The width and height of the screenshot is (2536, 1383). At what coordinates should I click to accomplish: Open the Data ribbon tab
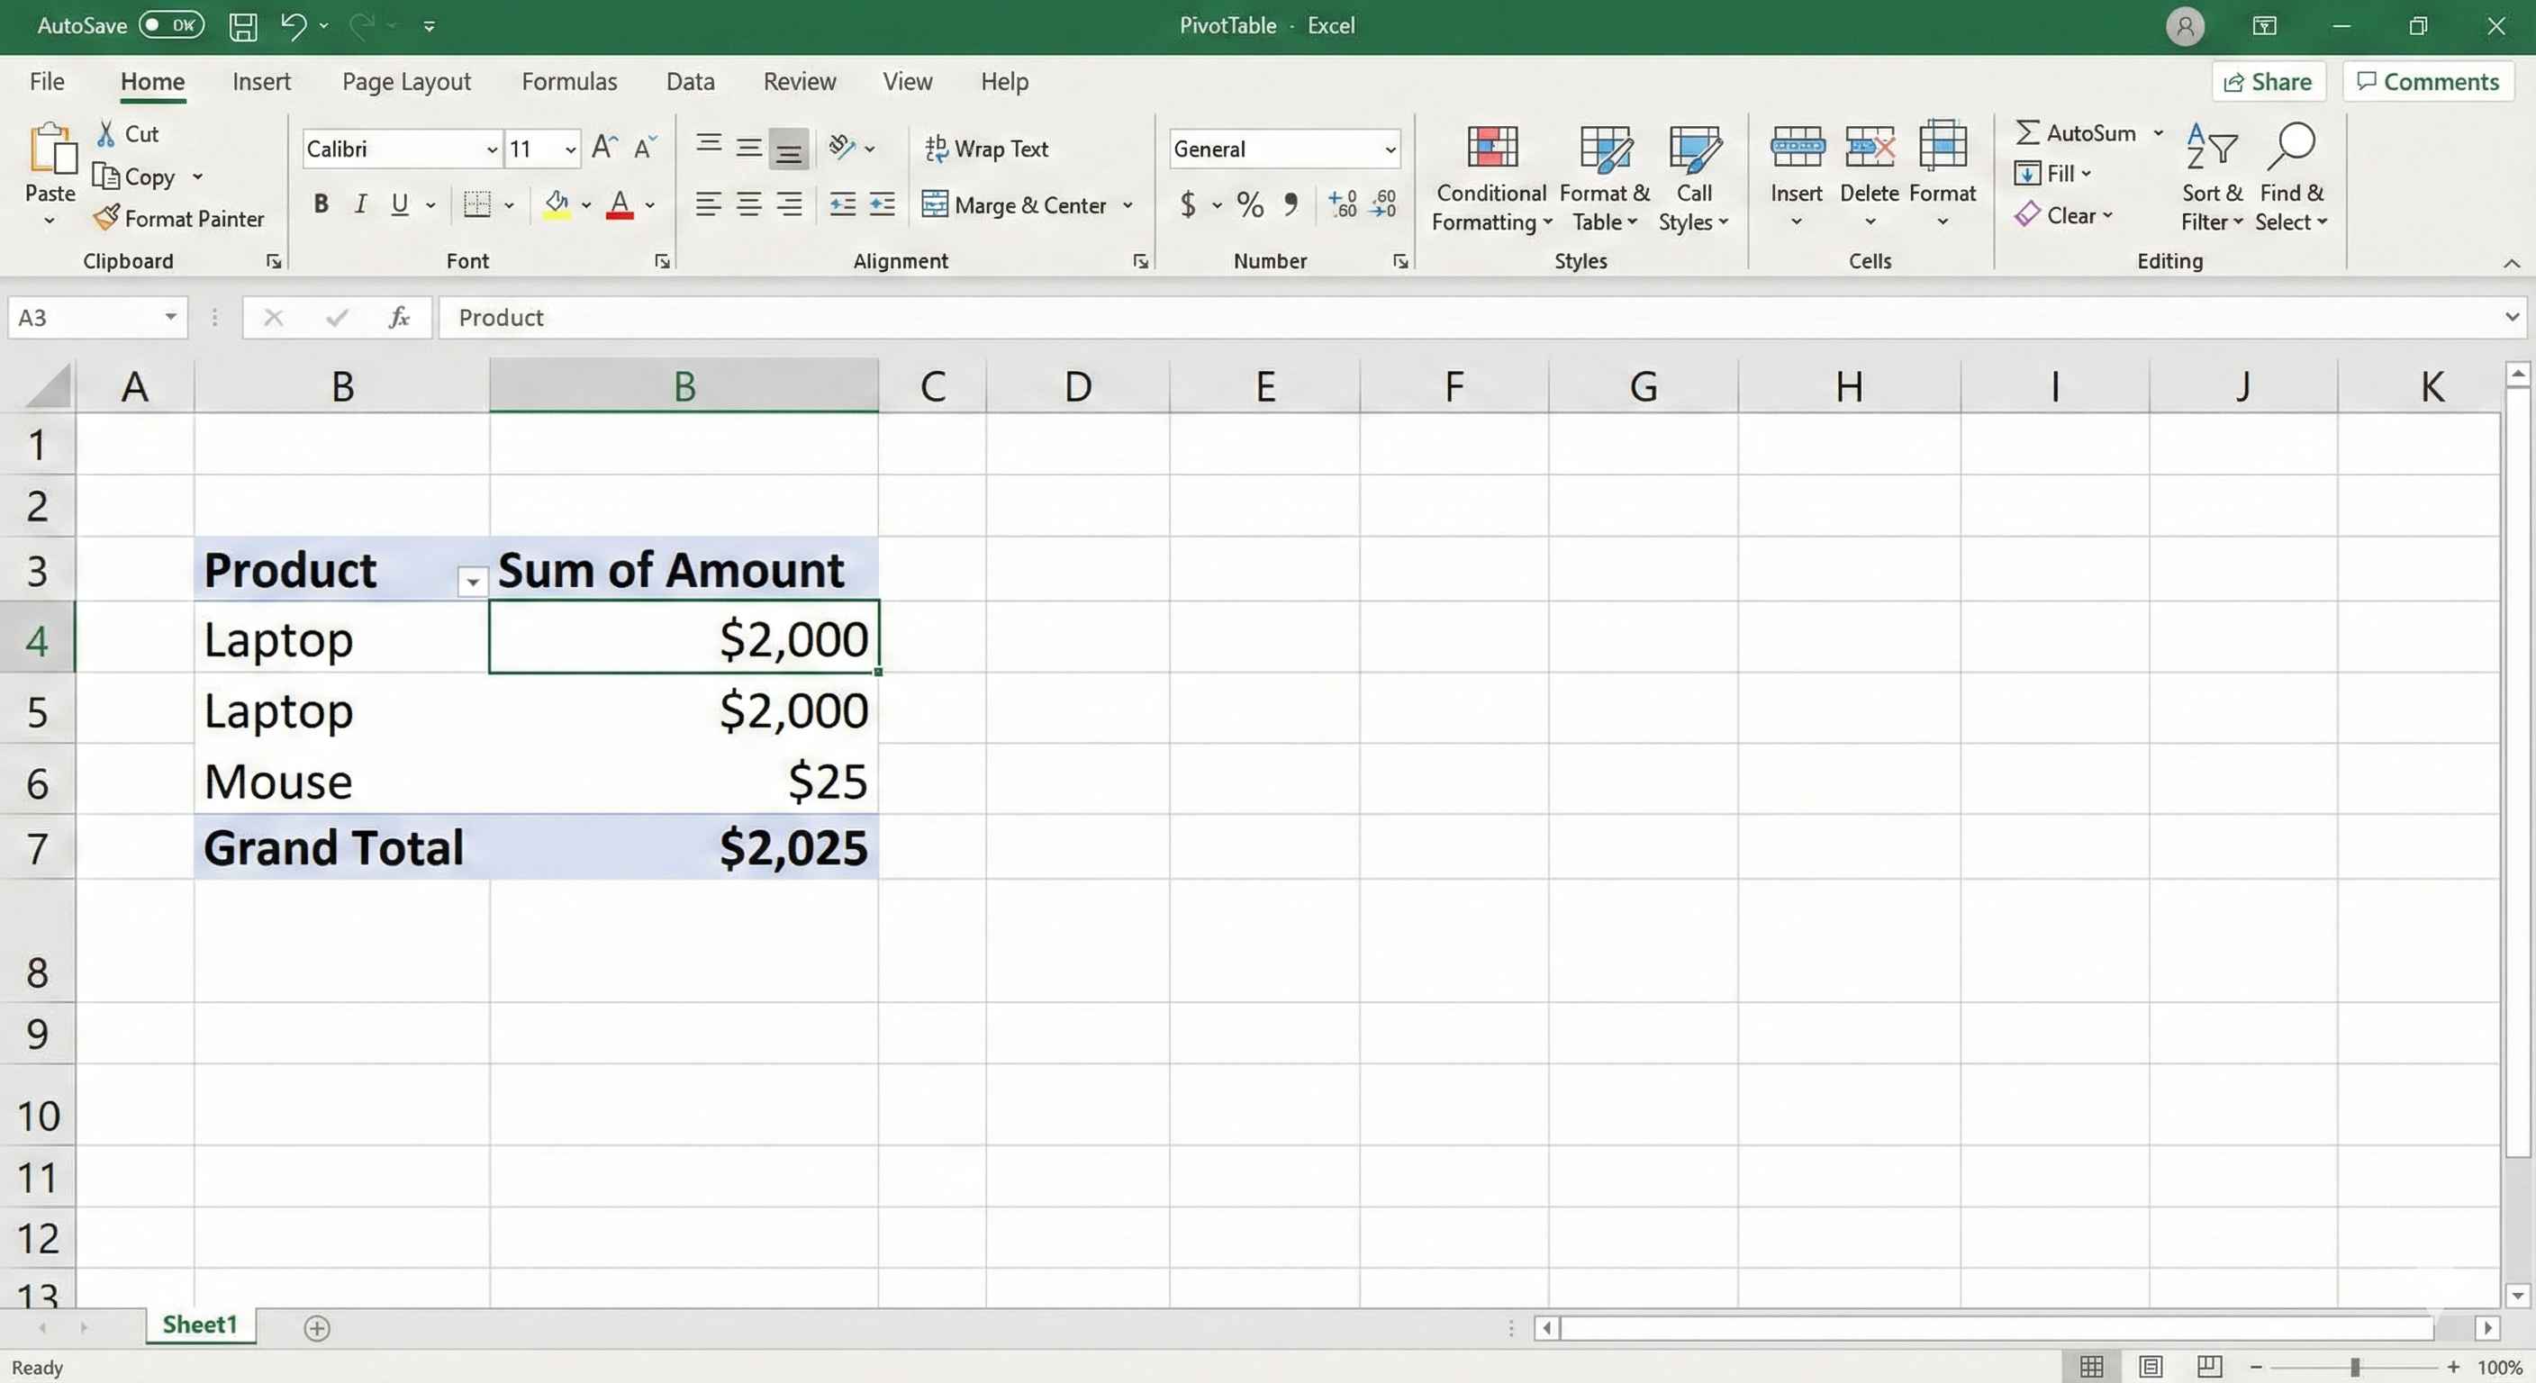point(690,81)
